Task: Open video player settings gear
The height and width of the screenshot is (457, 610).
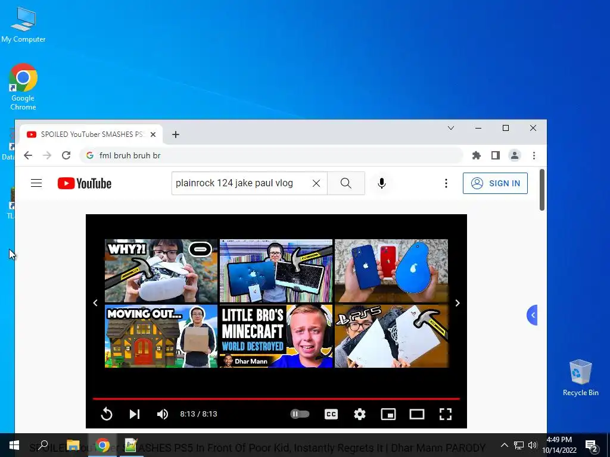Action: click(359, 414)
